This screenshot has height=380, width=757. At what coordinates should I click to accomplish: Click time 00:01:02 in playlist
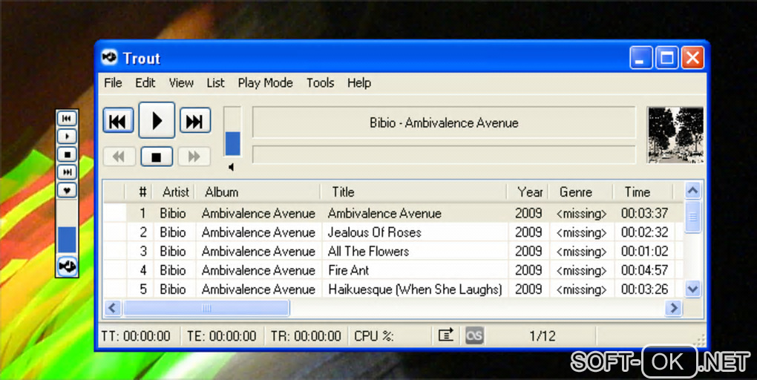644,252
